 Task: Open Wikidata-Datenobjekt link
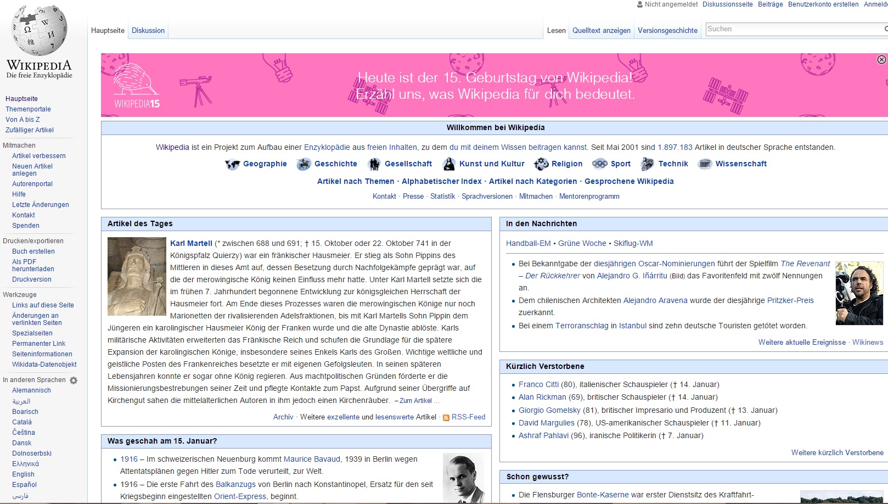tap(44, 365)
